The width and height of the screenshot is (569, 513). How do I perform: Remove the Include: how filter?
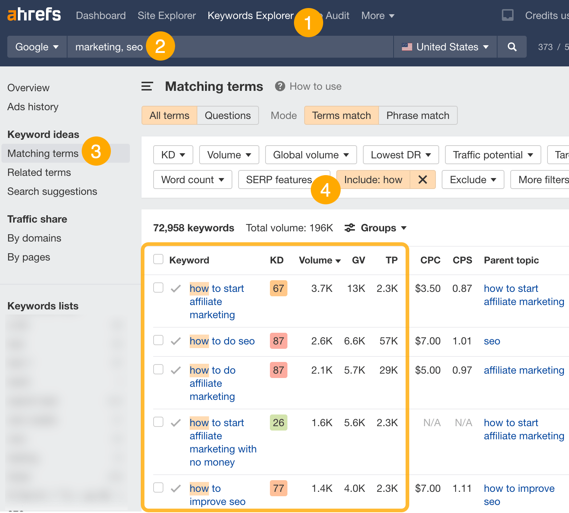point(423,180)
